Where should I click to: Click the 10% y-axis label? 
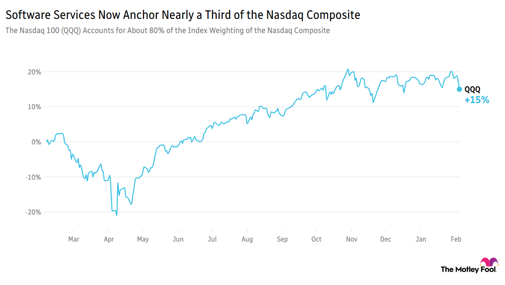click(35, 107)
